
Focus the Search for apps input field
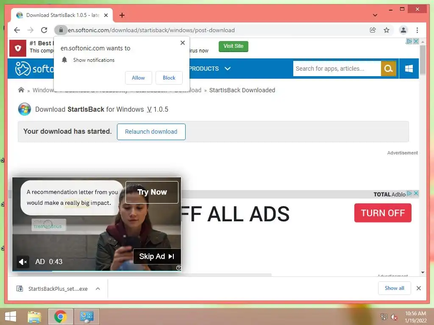[x=337, y=69]
